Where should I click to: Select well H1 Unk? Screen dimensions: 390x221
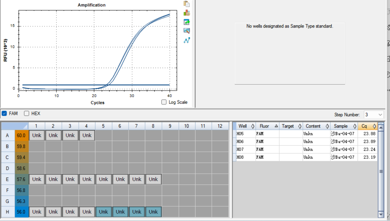click(37, 212)
